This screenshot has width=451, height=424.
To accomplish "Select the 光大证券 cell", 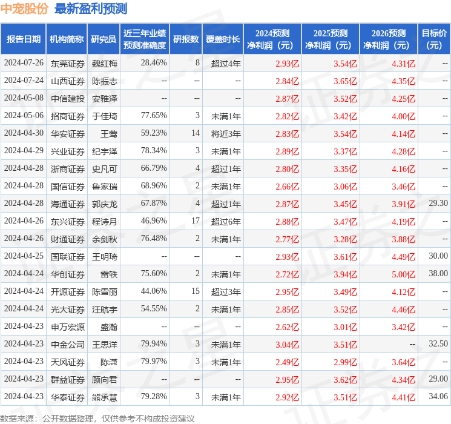I will tap(68, 310).
